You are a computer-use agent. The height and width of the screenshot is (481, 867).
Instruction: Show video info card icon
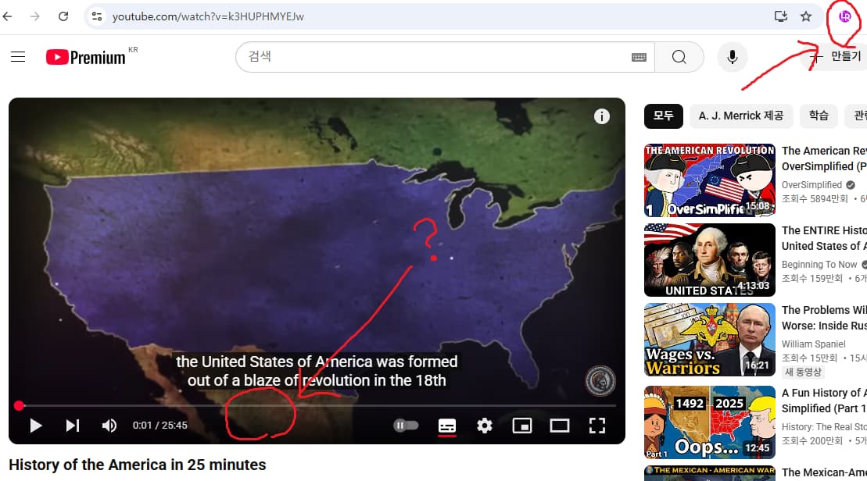[x=602, y=116]
